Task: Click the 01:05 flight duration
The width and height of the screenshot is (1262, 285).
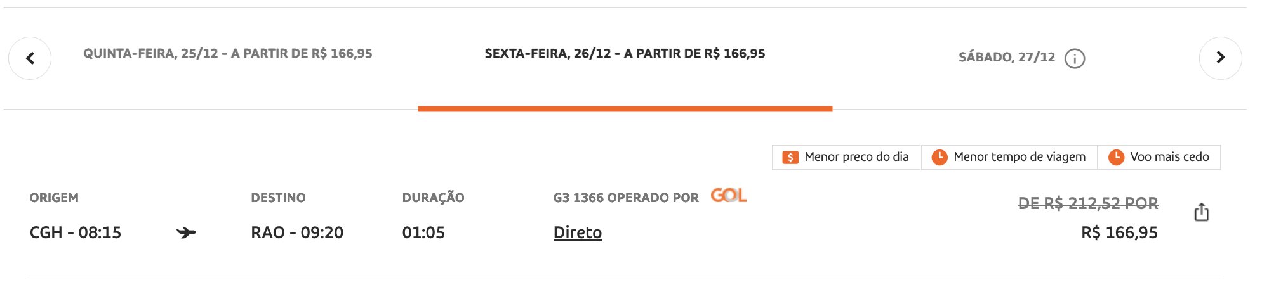Action: pos(423,232)
